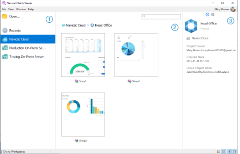This screenshot has width=240, height=154.
Task: Click the Cloud Object UUID value
Action: (x=208, y=72)
